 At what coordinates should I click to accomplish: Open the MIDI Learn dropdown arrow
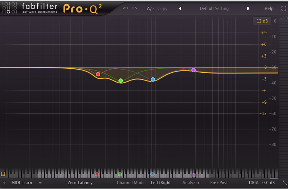coord(40,183)
